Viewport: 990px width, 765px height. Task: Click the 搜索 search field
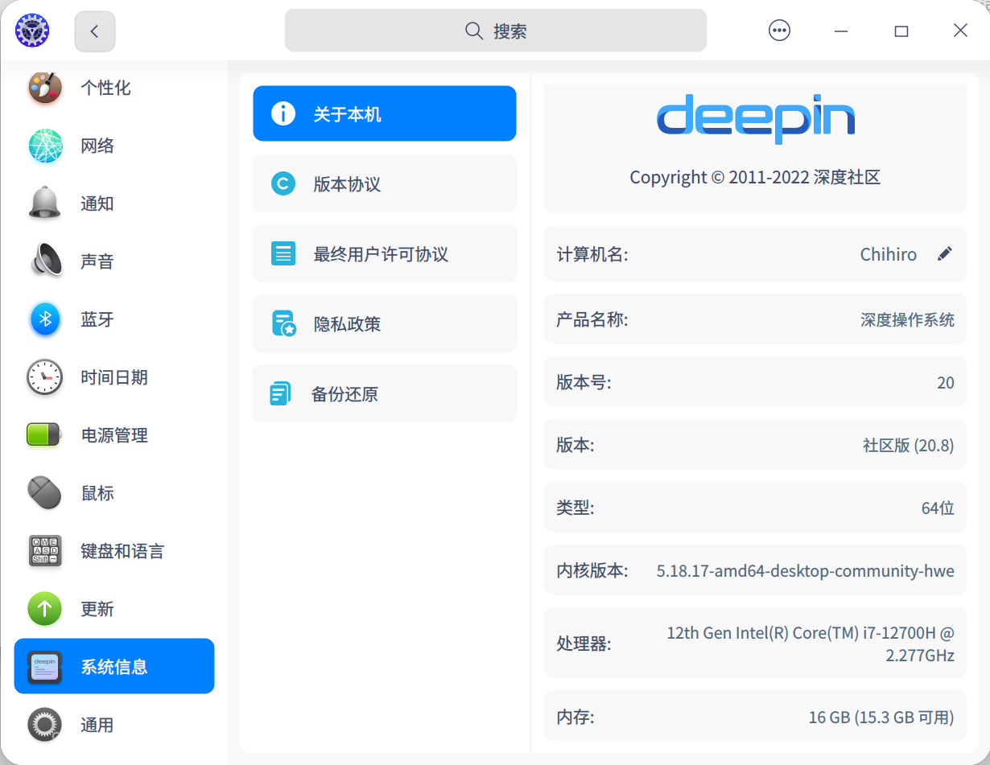[495, 31]
